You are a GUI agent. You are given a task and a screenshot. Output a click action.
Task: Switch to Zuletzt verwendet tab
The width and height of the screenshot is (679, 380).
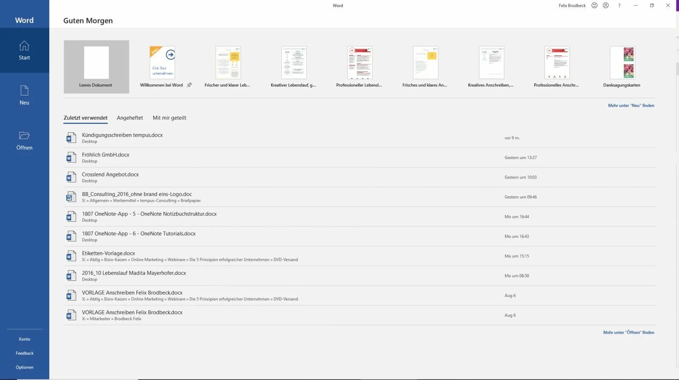coord(85,118)
